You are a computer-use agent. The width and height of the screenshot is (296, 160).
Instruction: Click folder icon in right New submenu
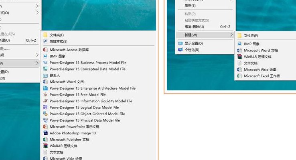tap(239, 35)
